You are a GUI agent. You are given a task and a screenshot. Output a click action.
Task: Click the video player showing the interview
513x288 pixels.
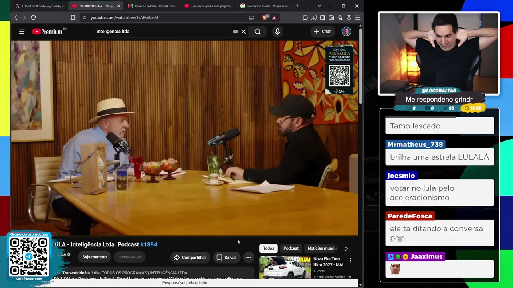pyautogui.click(x=184, y=138)
